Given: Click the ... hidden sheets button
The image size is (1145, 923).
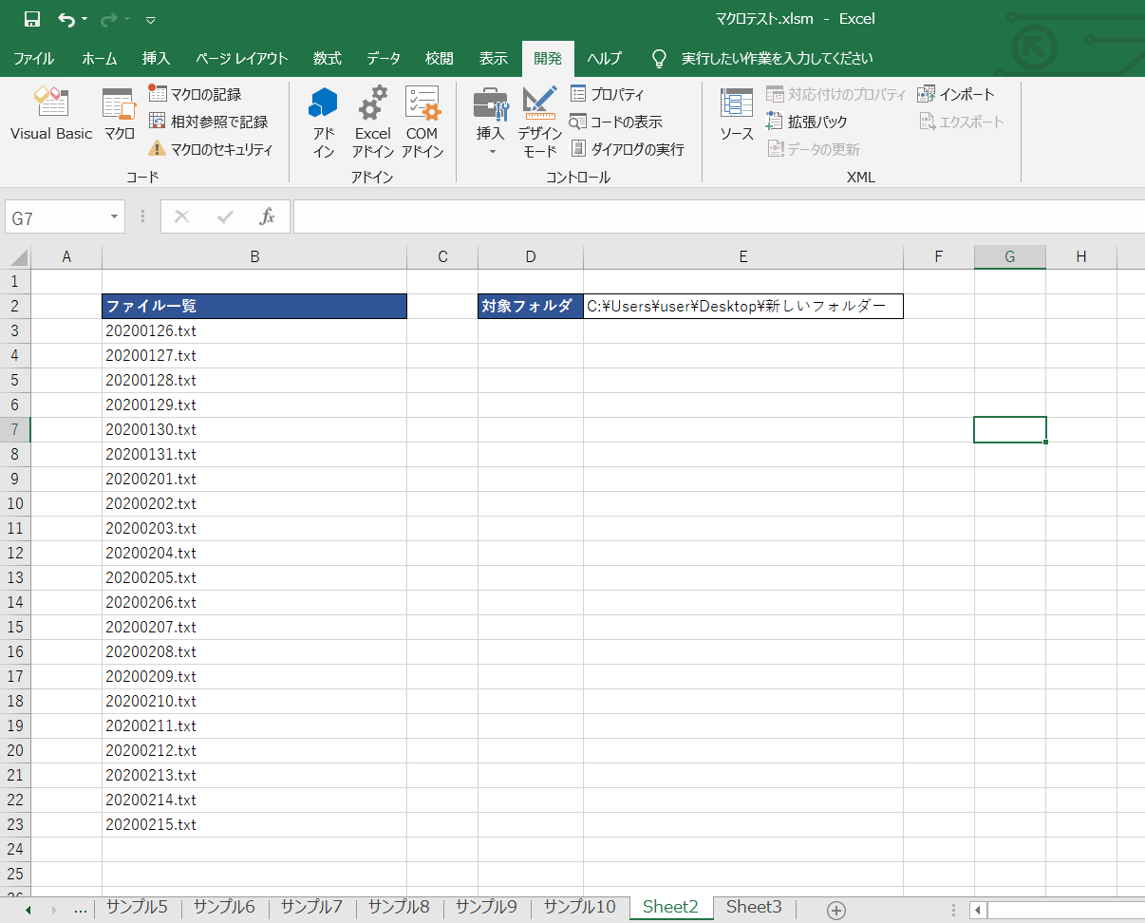Looking at the screenshot, I should point(80,909).
